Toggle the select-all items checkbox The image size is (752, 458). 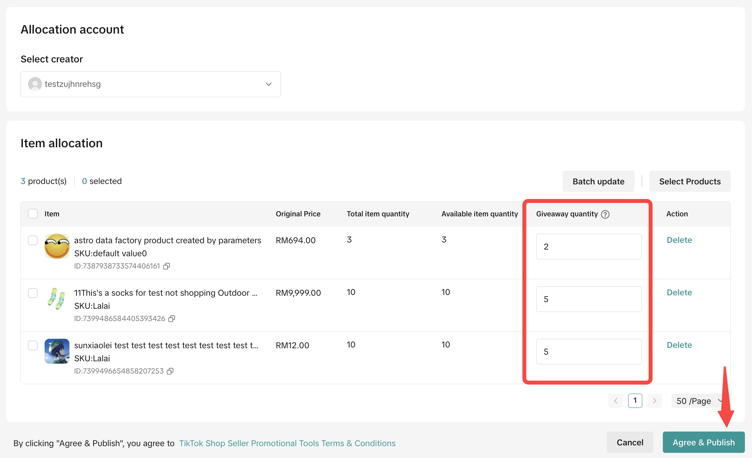click(x=33, y=214)
